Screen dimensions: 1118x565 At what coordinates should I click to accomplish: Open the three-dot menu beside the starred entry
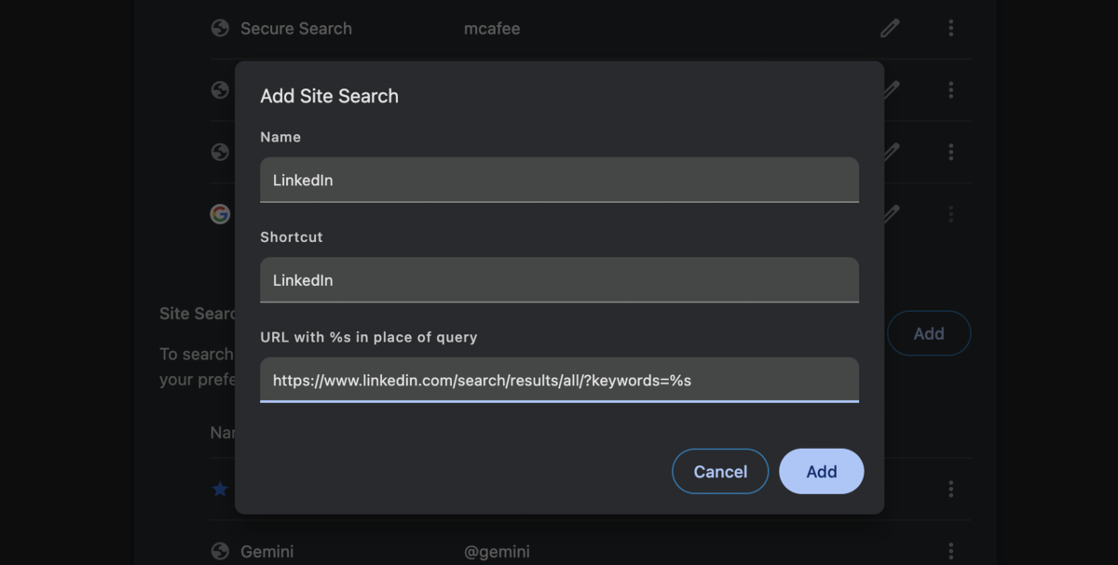(x=950, y=488)
